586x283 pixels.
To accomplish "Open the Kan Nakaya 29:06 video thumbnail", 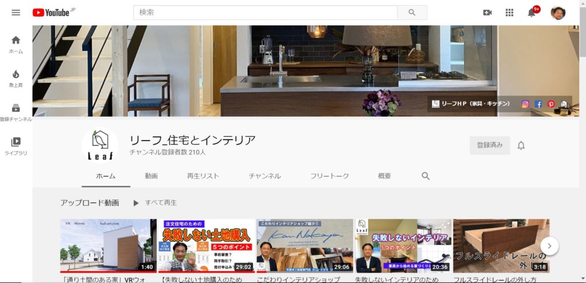I will pos(305,246).
